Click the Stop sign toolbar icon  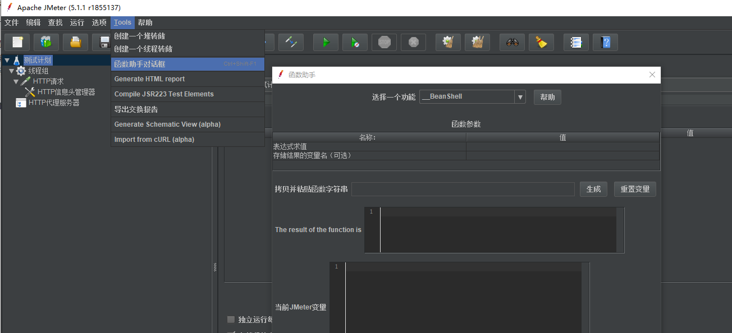(384, 42)
